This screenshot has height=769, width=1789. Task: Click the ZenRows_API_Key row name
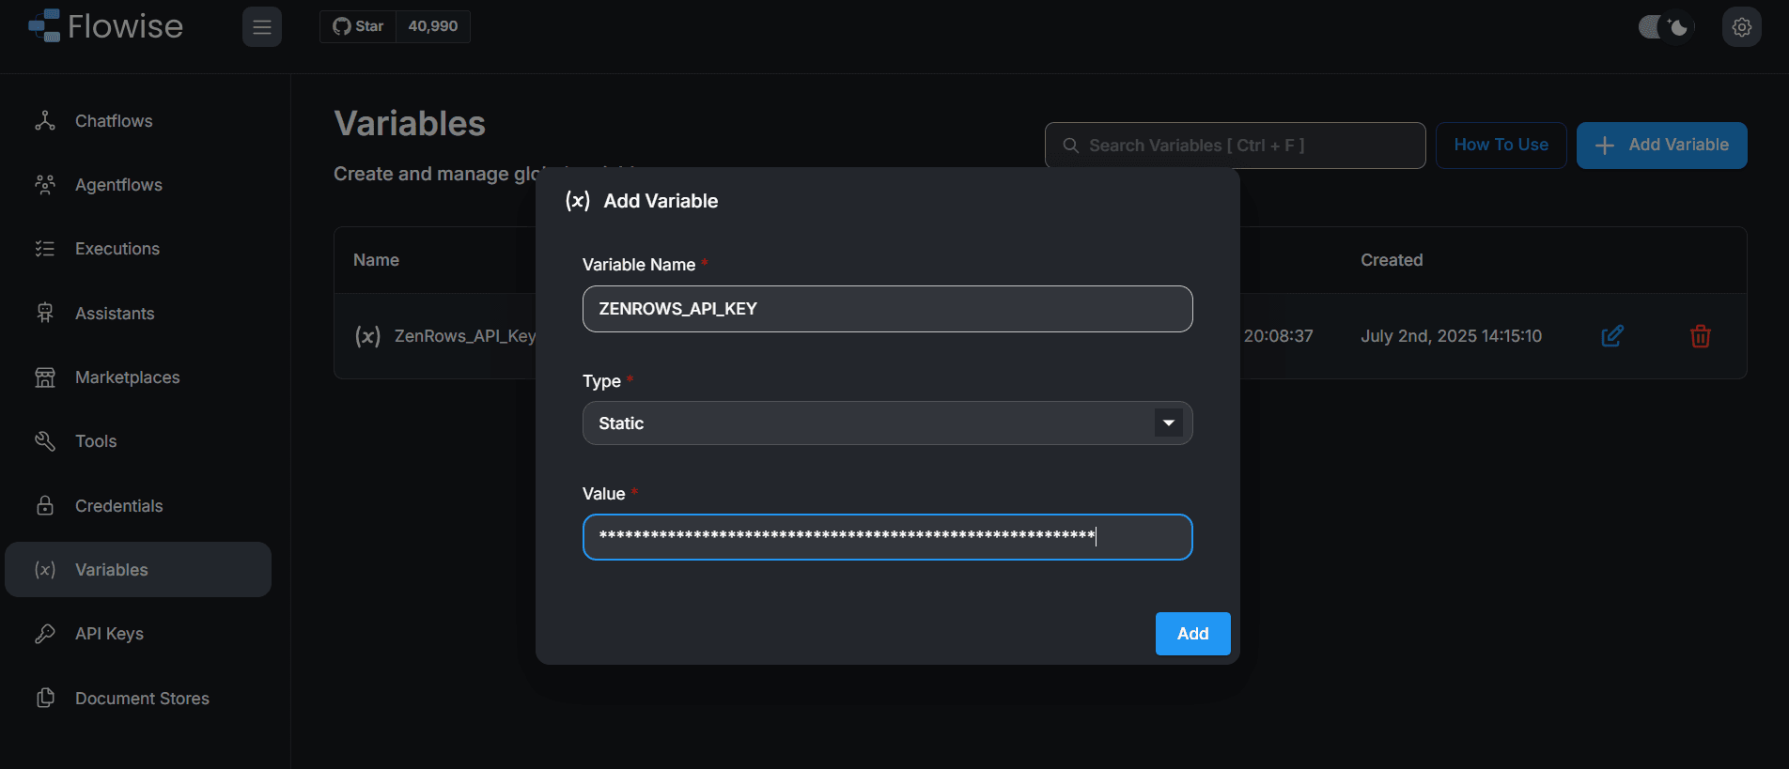[465, 336]
